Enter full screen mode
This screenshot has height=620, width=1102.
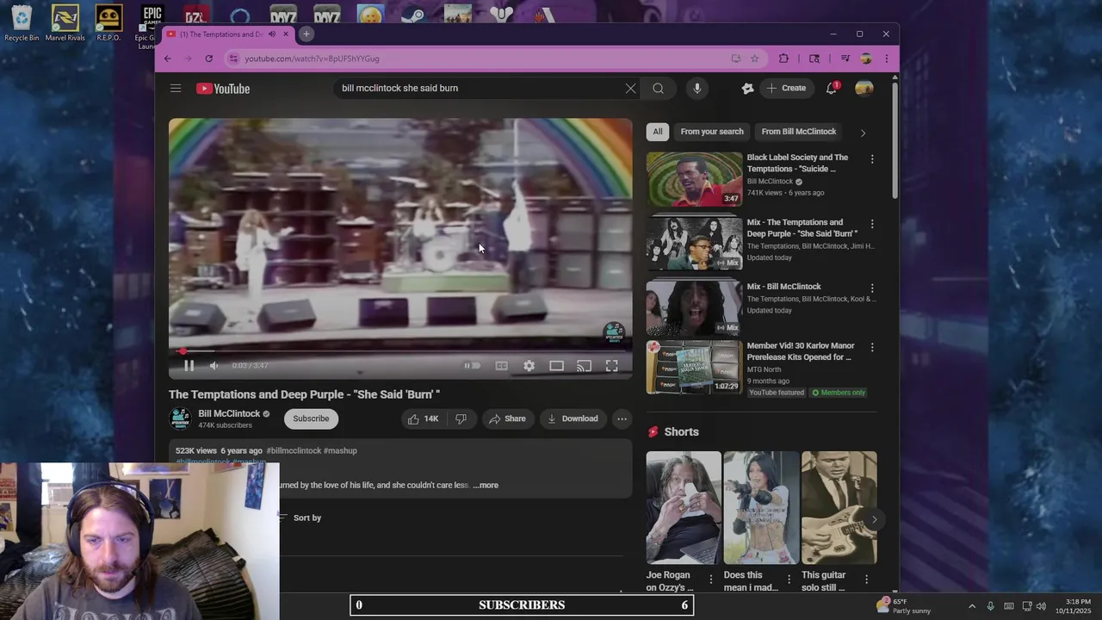611,365
